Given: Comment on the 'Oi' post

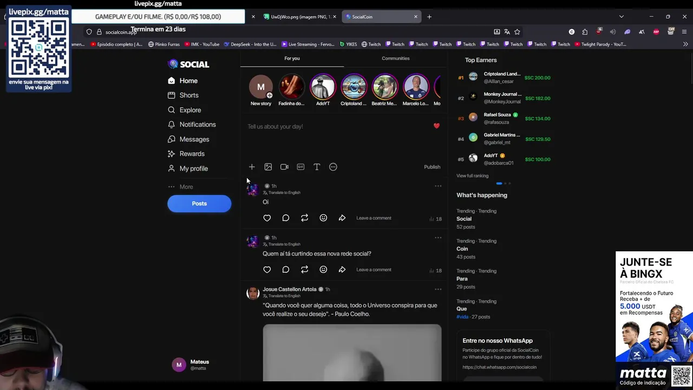Looking at the screenshot, I should tap(286, 218).
